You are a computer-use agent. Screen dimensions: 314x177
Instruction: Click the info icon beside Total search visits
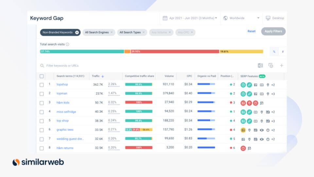pos(67,44)
